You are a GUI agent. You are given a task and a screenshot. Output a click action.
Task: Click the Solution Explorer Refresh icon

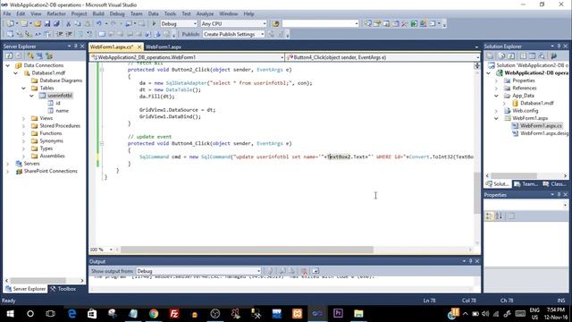coord(511,55)
